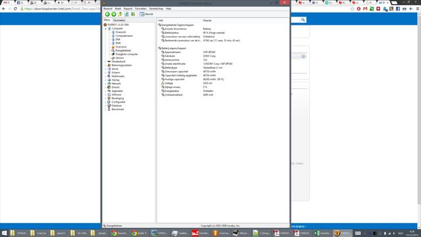Viewport: 421px width, 237px height.
Task: Click the fifth EVEREST toolbar icon before Bericht
Action: [x=133, y=14]
